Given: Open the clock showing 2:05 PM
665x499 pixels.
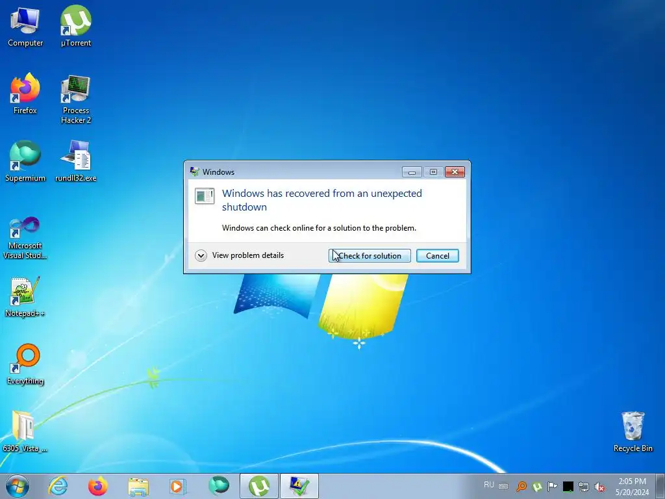Looking at the screenshot, I should pos(632,486).
